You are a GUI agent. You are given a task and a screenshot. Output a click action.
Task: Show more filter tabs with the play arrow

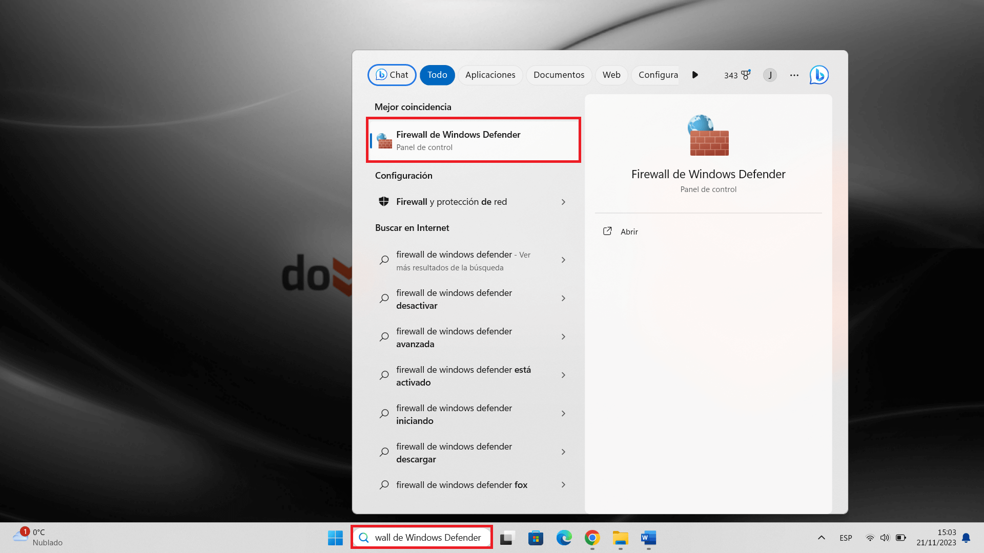coord(695,75)
